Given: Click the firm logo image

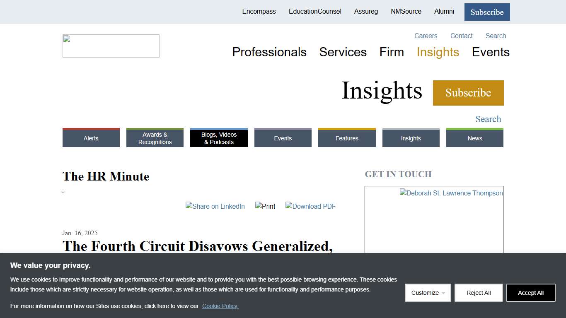Looking at the screenshot, I should coord(111,46).
